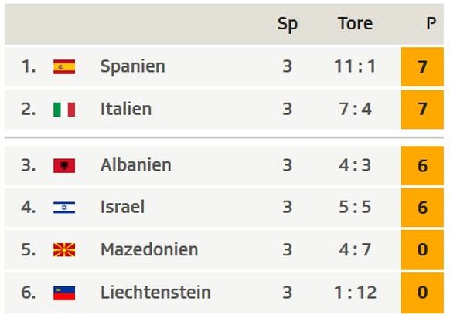The image size is (450, 318).
Task: Click the Liechtenstein flag icon
Action: (x=64, y=293)
